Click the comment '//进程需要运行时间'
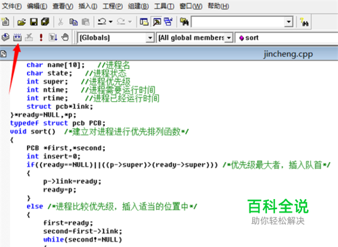The height and width of the screenshot is (247, 338). tap(118, 90)
